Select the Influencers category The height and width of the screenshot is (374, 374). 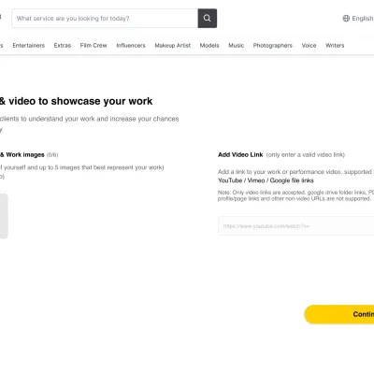[x=131, y=46]
